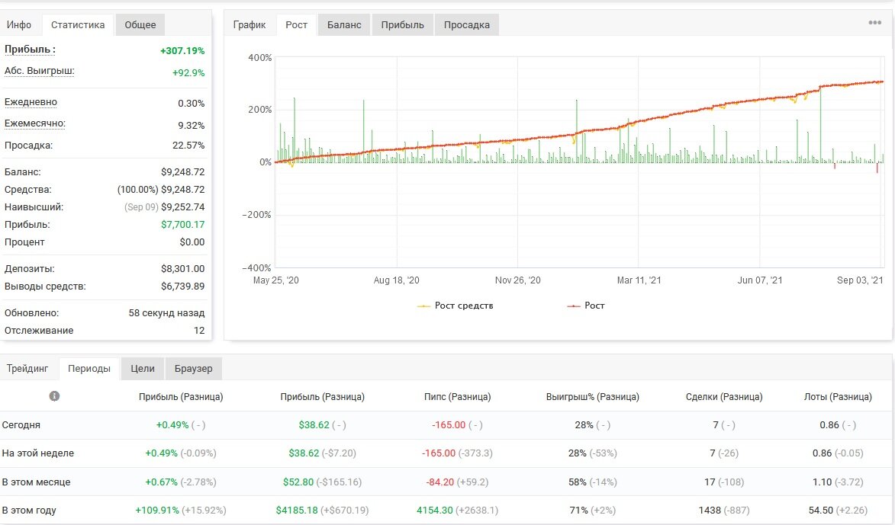Click the Прибыль: label in statistics

click(x=30, y=50)
